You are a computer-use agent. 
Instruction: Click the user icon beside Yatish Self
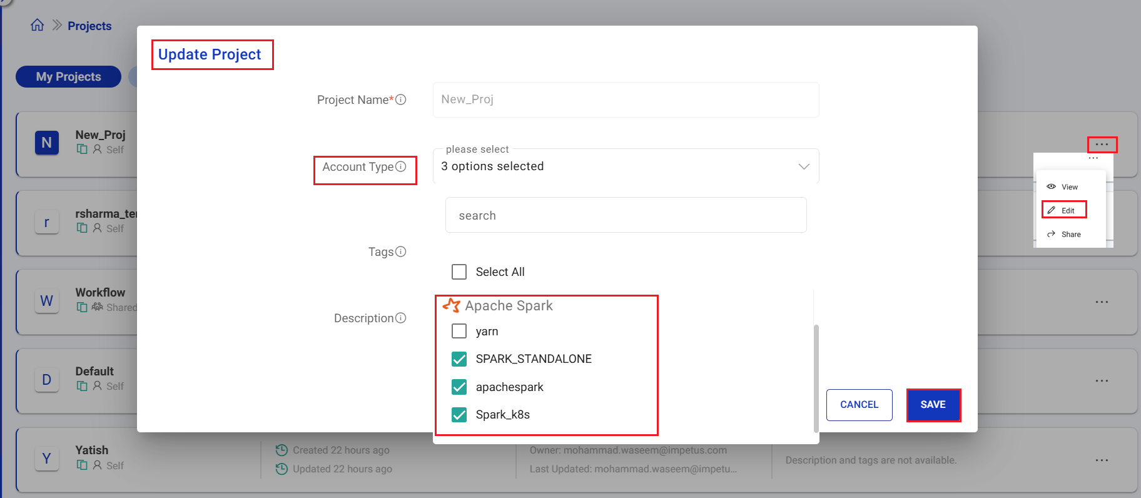[98, 465]
